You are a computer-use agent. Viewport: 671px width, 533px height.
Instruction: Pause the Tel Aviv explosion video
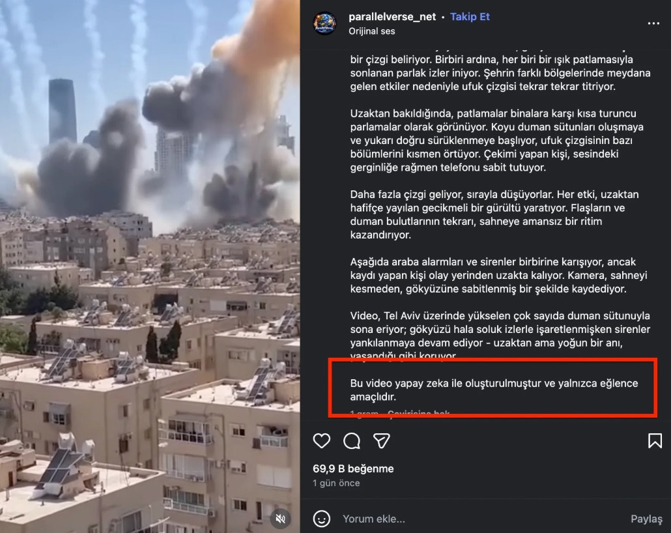pos(150,266)
